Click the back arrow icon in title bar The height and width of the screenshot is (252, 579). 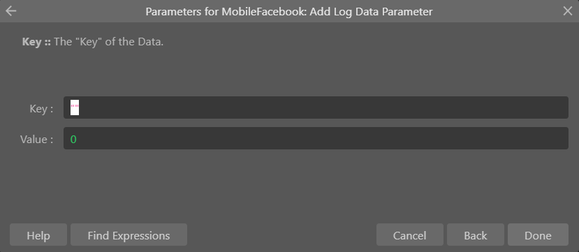(x=10, y=11)
